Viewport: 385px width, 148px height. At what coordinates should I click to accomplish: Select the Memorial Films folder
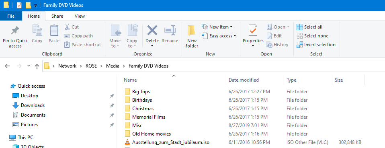[145, 117]
